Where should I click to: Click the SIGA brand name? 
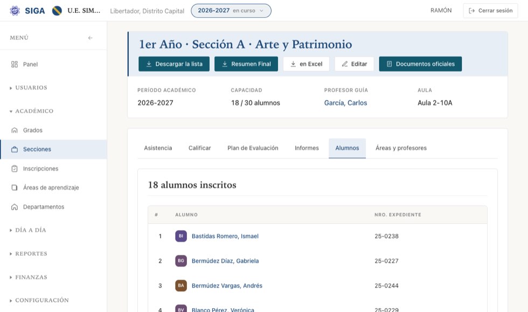[x=34, y=11]
